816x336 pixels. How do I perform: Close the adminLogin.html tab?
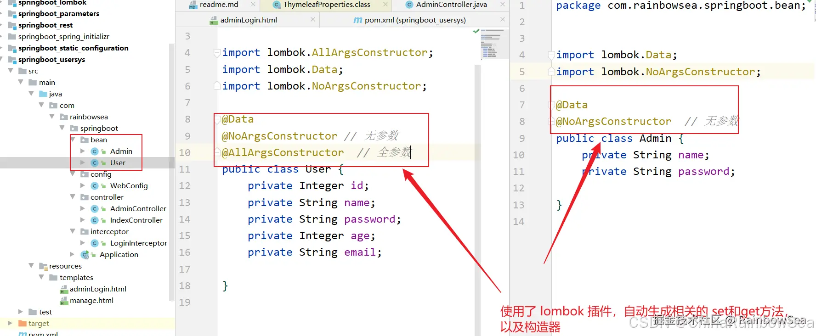coord(313,19)
